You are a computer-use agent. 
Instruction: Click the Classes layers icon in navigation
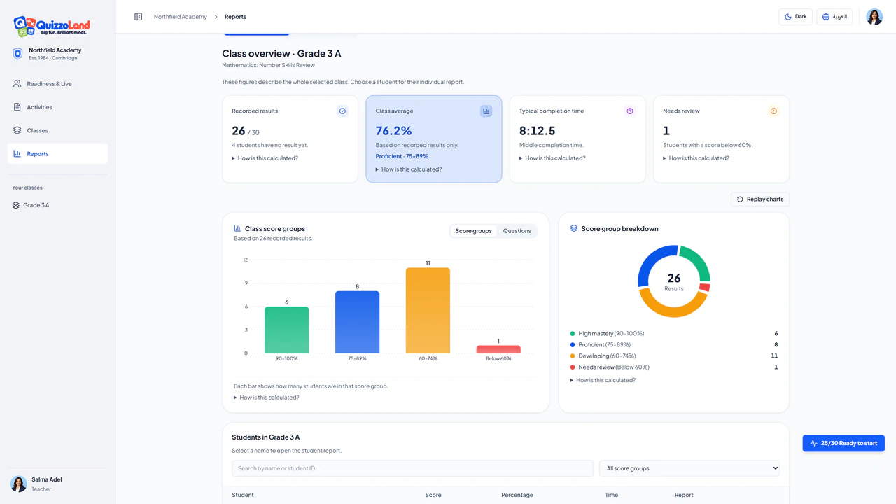pyautogui.click(x=17, y=130)
